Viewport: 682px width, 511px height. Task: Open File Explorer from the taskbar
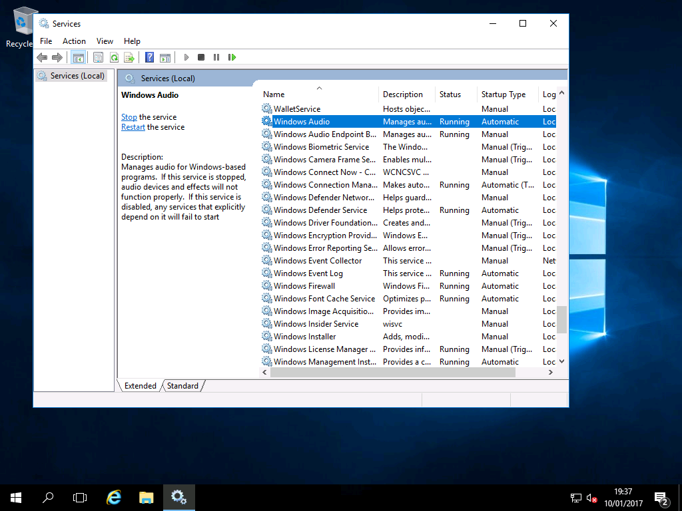point(147,498)
